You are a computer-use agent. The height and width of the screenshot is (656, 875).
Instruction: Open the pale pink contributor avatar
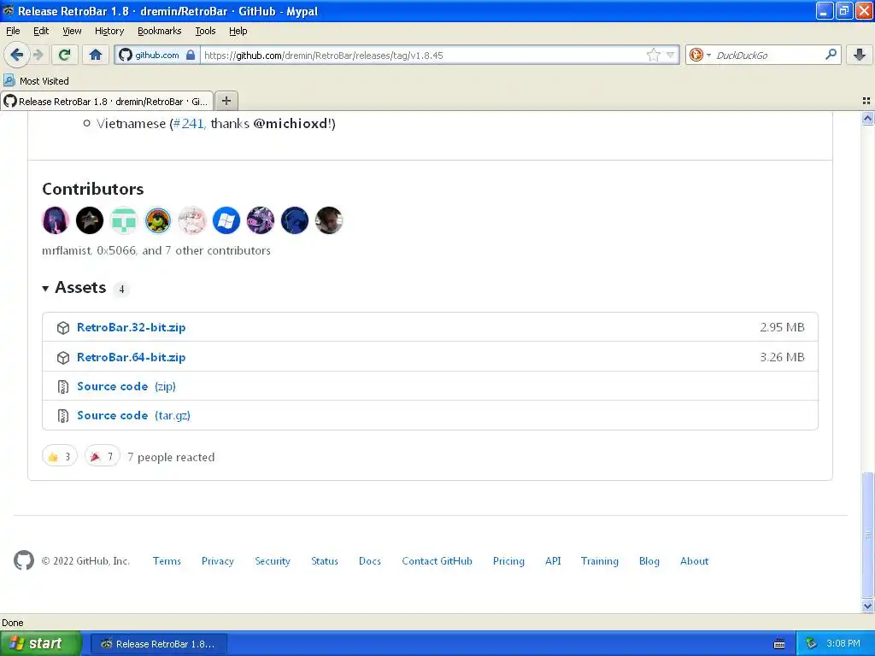[192, 220]
